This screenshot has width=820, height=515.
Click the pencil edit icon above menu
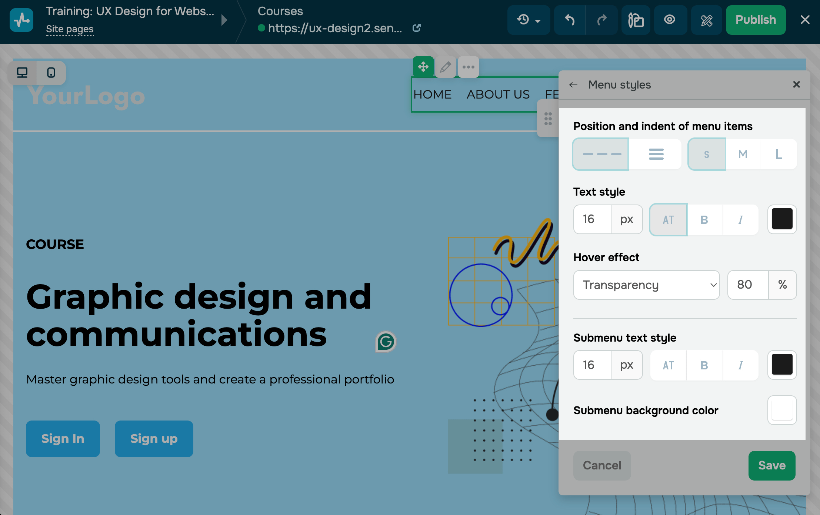[x=445, y=67]
